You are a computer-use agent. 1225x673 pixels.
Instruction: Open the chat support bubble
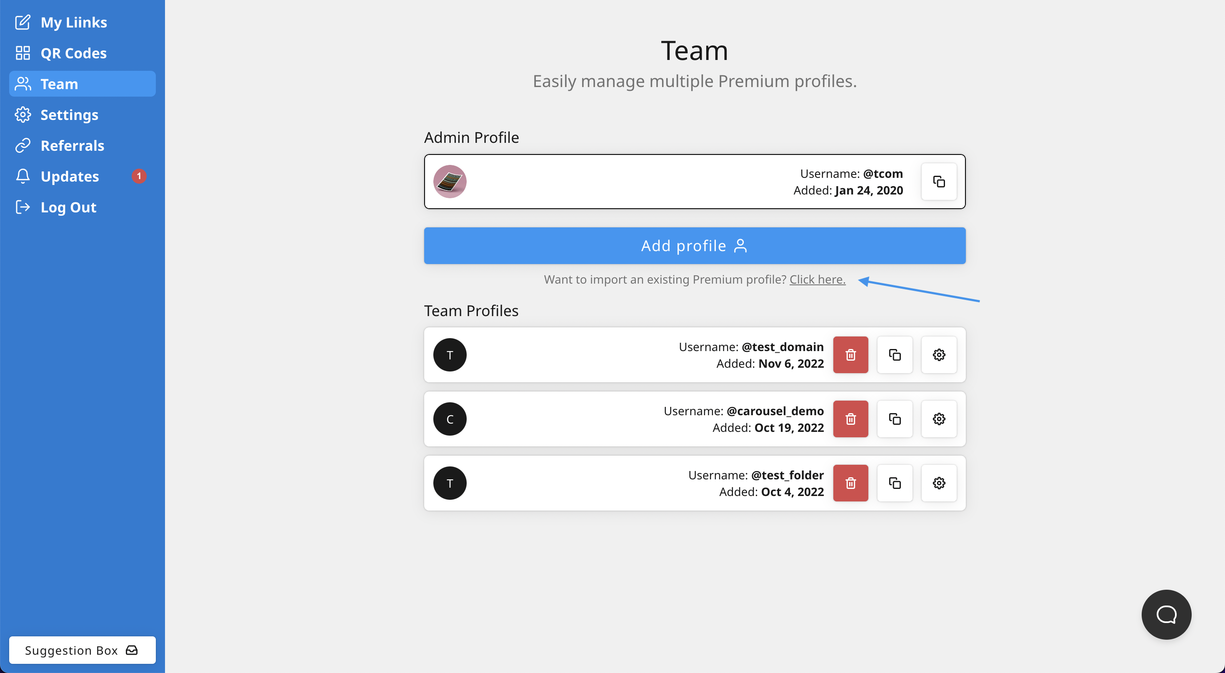pos(1166,615)
